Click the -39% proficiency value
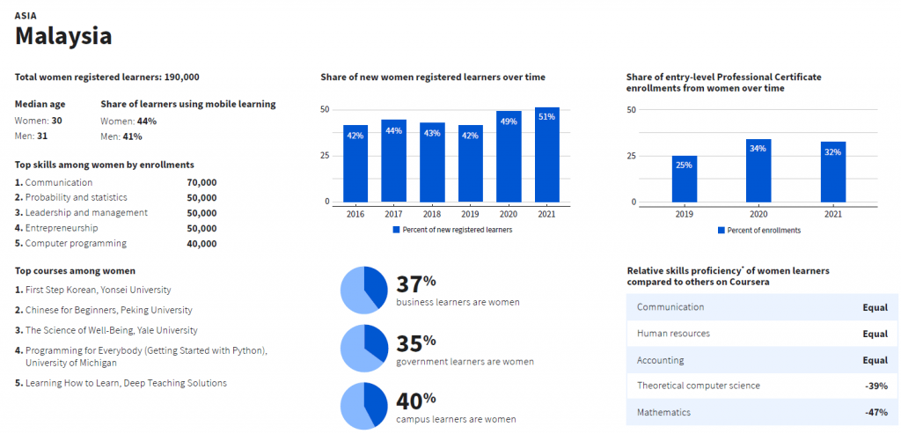The width and height of the screenshot is (901, 434). (x=876, y=386)
